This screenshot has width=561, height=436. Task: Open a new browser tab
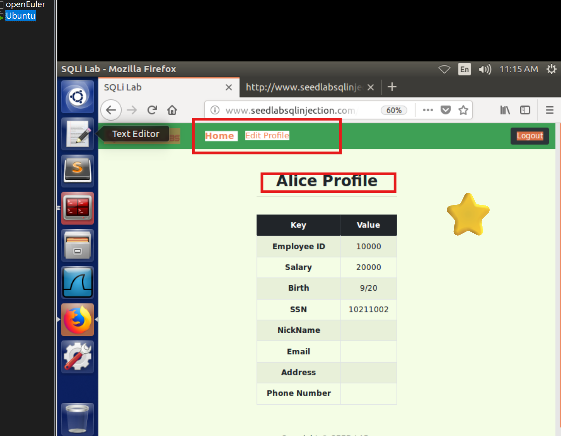[x=392, y=87]
